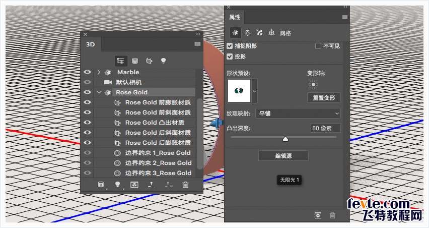Collapse the 属性 panel with double arrows
Screen dimensions: 429x228
pos(345,7)
